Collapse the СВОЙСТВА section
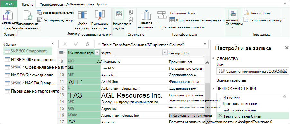 (x=213, y=58)
